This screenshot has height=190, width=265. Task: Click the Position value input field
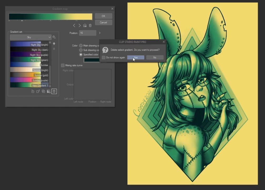(88, 33)
